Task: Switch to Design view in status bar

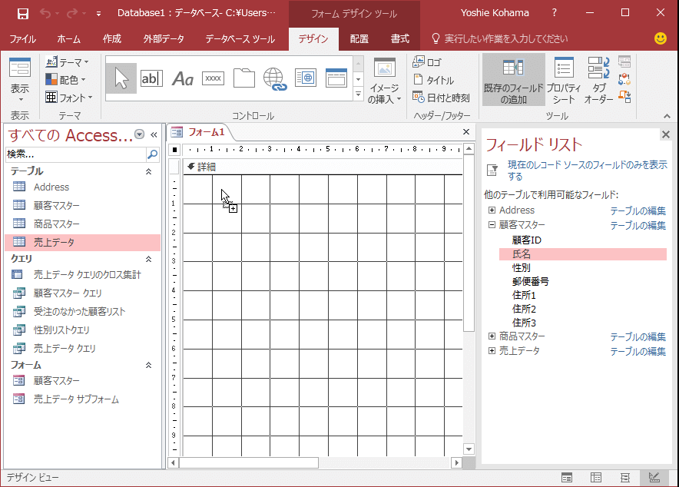Action: 654,478
